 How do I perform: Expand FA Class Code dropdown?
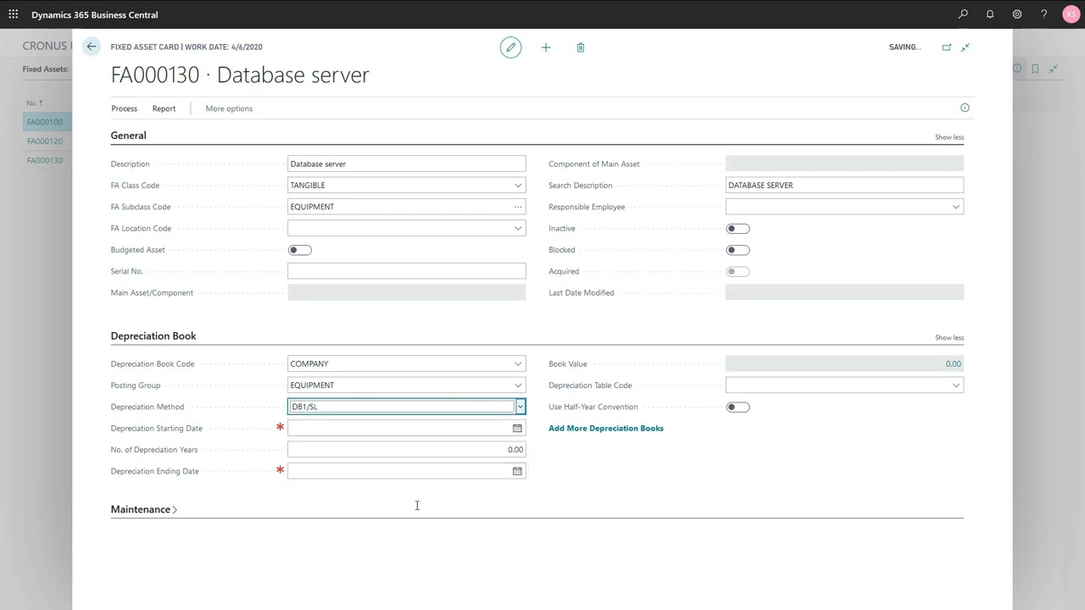pos(518,186)
